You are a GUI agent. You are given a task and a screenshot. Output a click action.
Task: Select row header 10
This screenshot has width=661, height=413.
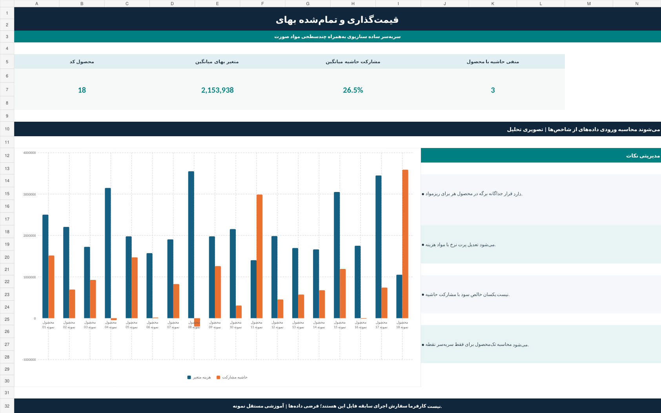[x=7, y=129]
